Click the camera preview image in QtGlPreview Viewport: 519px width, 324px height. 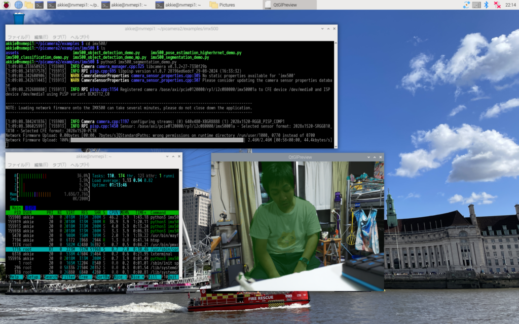pyautogui.click(x=298, y=226)
